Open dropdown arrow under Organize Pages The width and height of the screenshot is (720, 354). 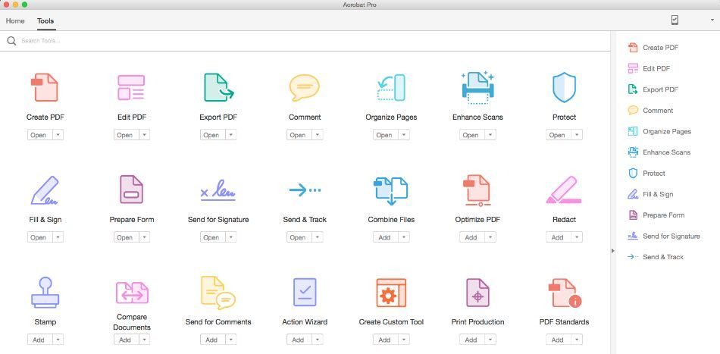coord(404,135)
